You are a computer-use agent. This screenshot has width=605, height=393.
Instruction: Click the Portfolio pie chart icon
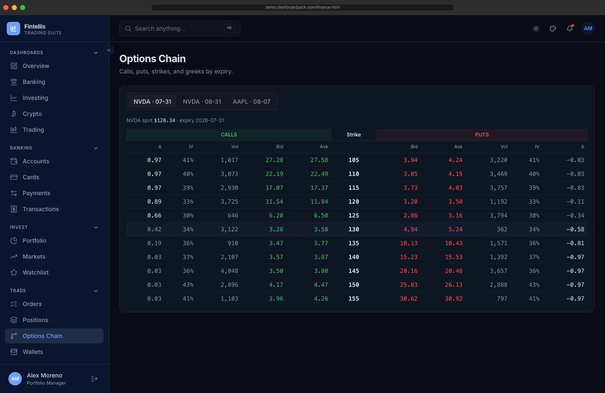[14, 241]
